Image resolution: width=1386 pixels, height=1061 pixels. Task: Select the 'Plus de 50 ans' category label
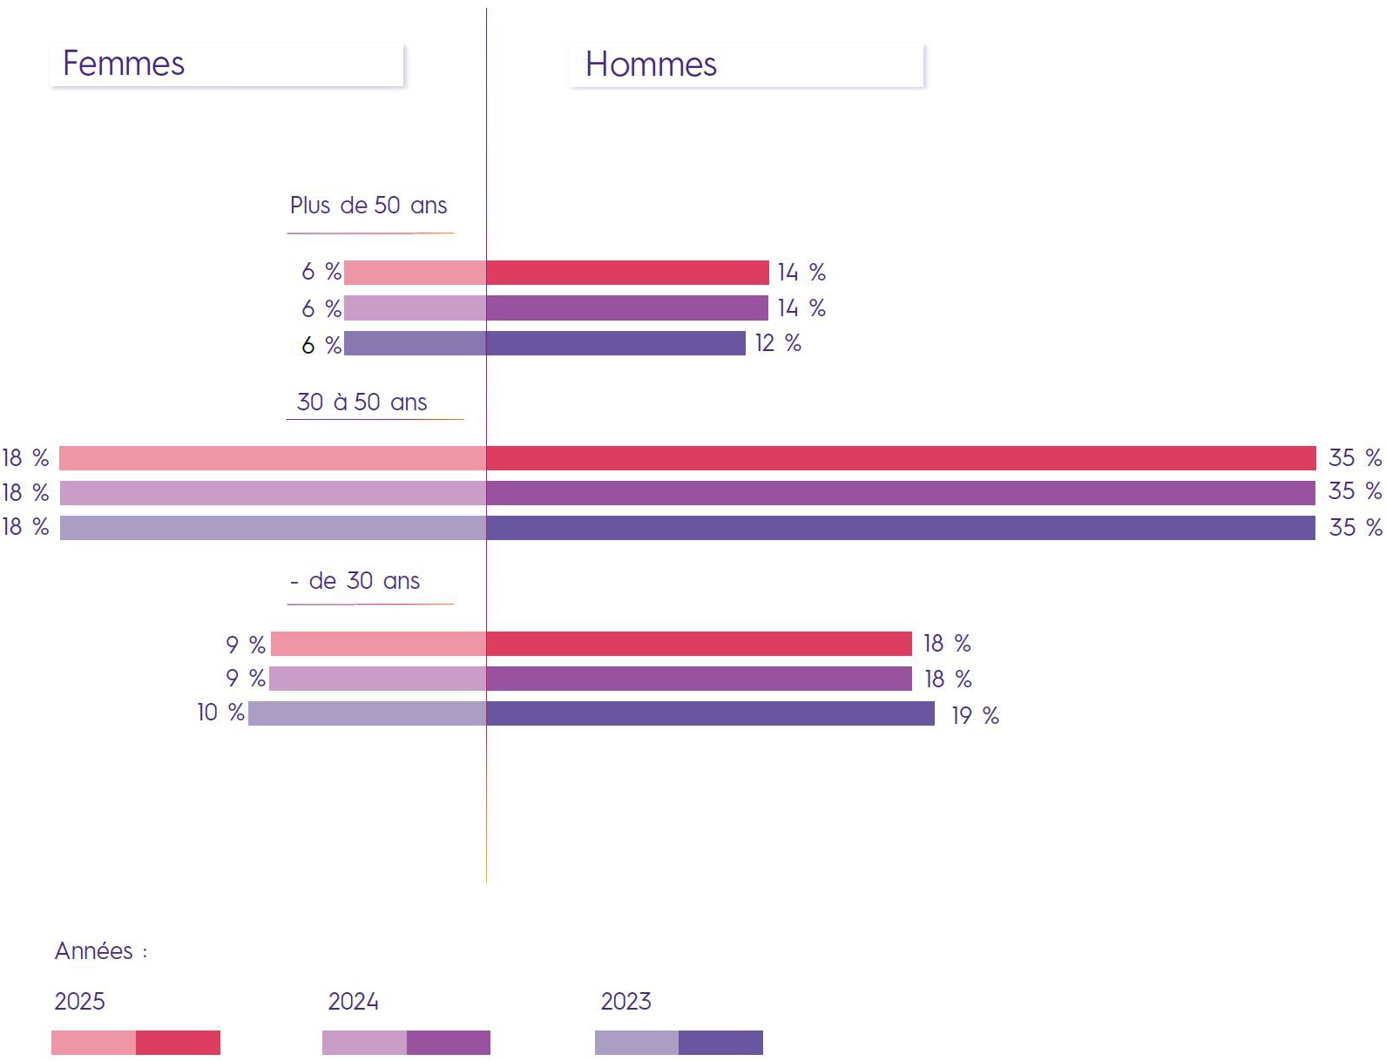[368, 206]
